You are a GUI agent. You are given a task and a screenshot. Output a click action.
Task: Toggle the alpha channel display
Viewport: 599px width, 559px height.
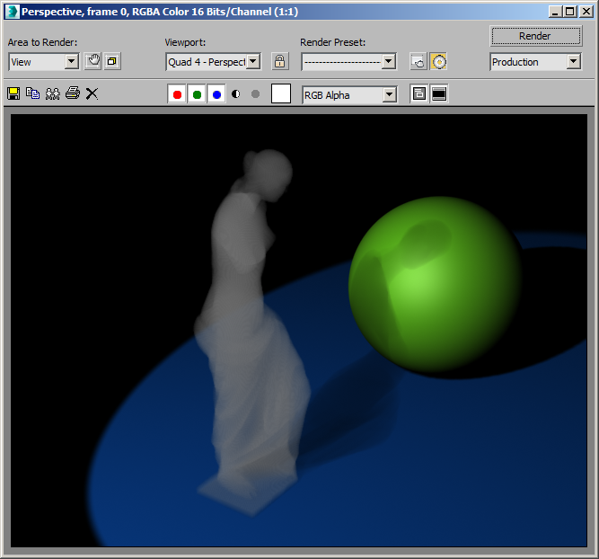[235, 93]
